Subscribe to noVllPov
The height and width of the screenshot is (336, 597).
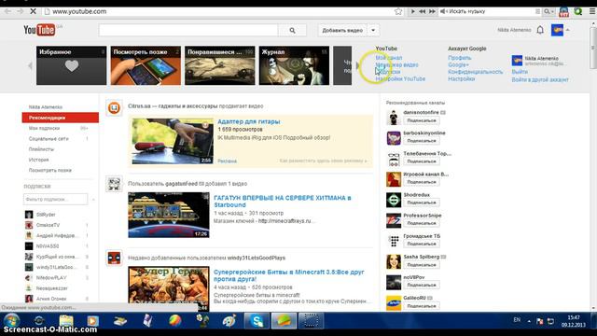tap(422, 285)
